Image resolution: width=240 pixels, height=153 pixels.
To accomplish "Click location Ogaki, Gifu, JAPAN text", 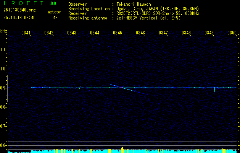I will pyautogui.click(x=158, y=9).
